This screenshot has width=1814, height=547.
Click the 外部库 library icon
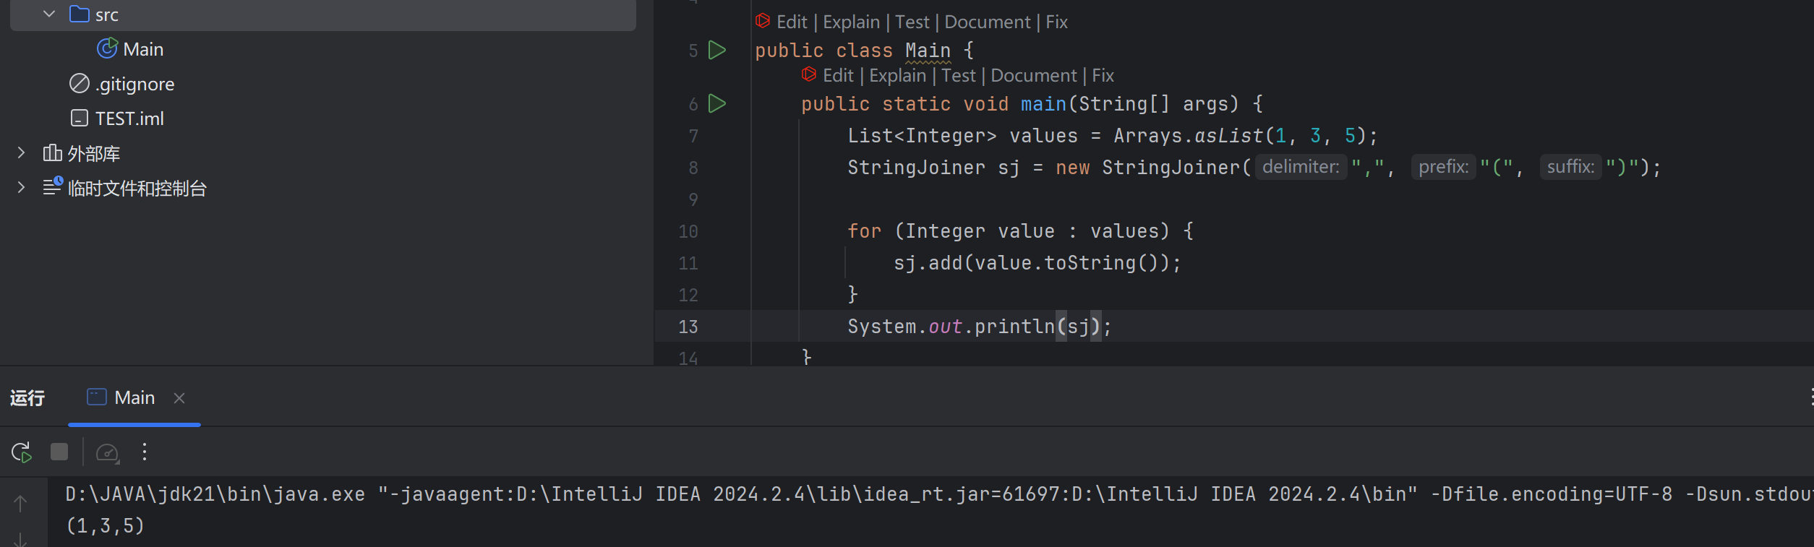52,152
